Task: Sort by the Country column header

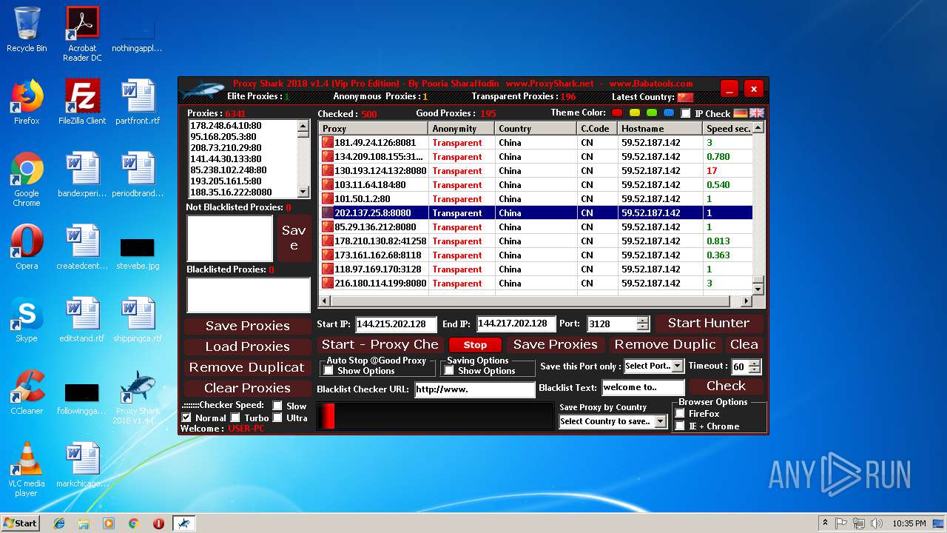Action: [x=536, y=129]
